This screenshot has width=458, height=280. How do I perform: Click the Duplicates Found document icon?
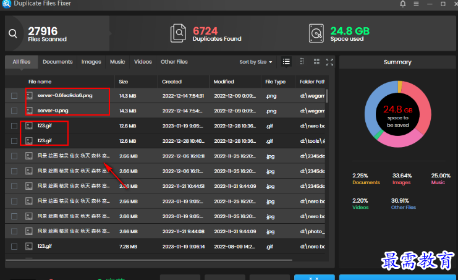[x=178, y=33]
